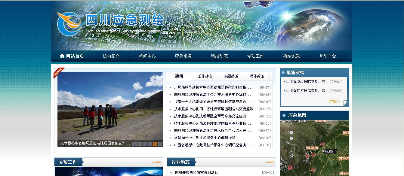The height and width of the screenshot is (176, 404).
Task: Switch to slide 1 in news carousel
Action: [x=134, y=144]
